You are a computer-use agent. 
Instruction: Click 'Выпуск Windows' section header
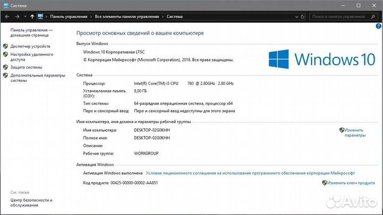click(x=92, y=44)
